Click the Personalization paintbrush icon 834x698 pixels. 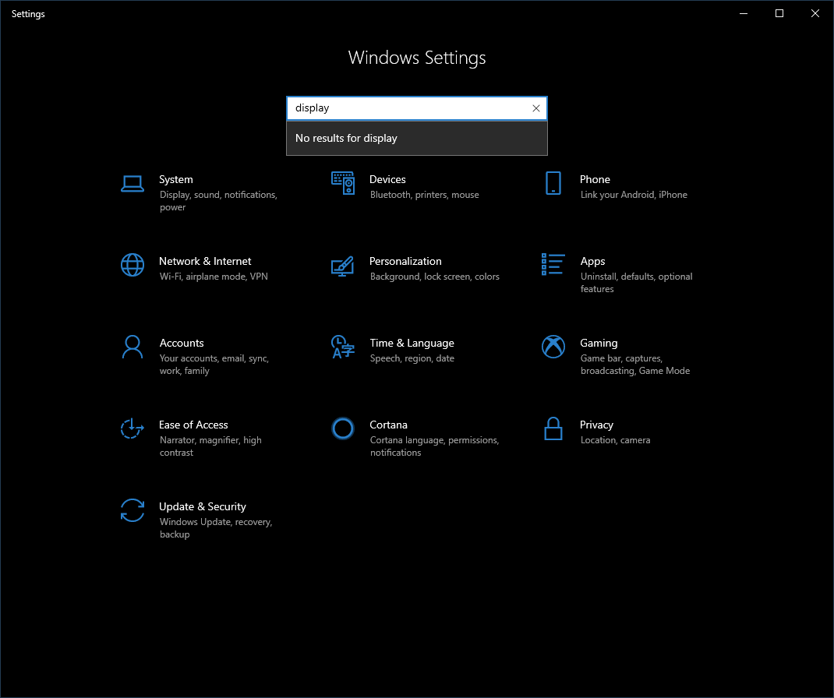(342, 266)
